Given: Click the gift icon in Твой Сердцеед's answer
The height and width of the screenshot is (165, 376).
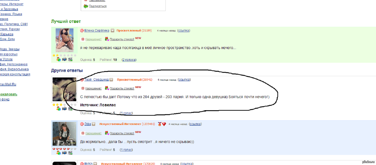Looking at the screenshot, I should tap(107, 88).
